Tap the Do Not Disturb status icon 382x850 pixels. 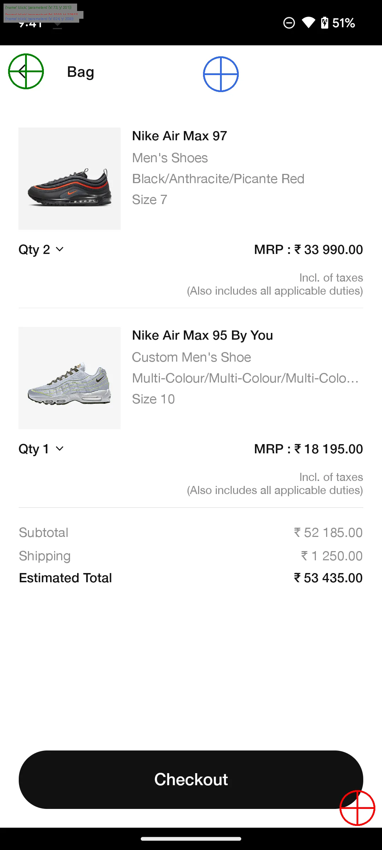[x=289, y=23]
